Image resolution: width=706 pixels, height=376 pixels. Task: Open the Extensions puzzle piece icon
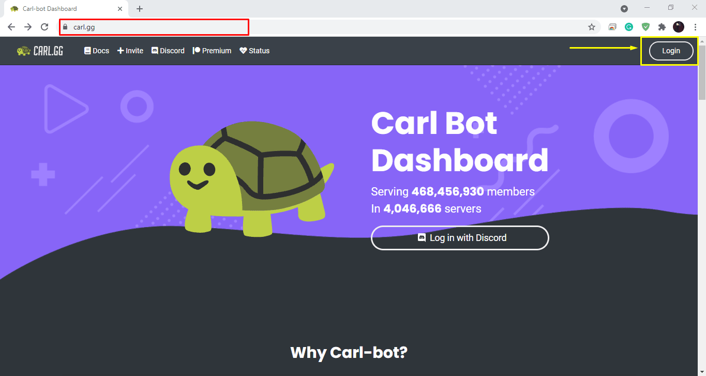coord(662,27)
